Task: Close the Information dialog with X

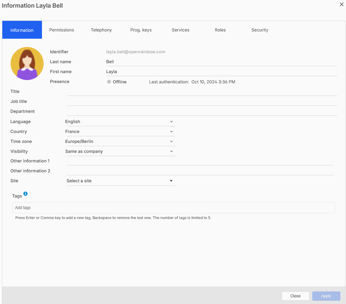Action: point(341,5)
